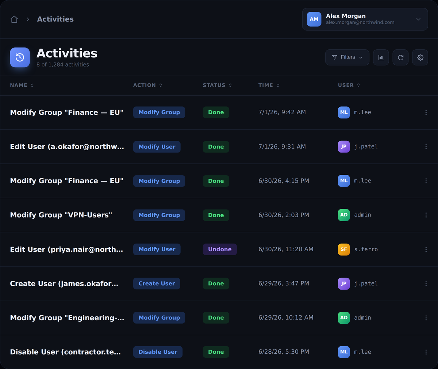Open row menu for Create User activity
The height and width of the screenshot is (369, 438).
click(426, 284)
